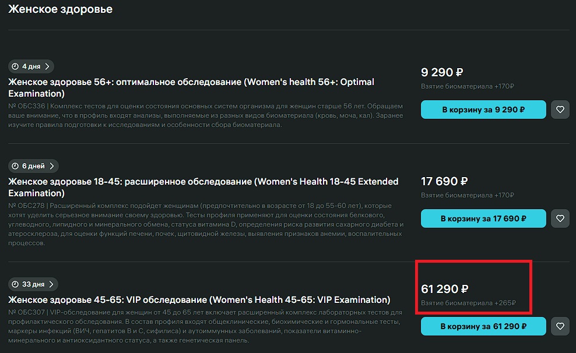This screenshot has width=576, height=353.
Task: Click biomaterial fee note under 9 290 ₽
Action: [x=467, y=86]
